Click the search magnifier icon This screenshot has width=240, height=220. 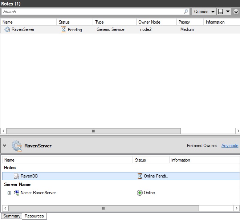click(x=186, y=12)
